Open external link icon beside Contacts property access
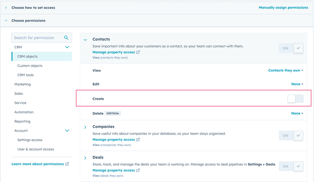 point(138,52)
